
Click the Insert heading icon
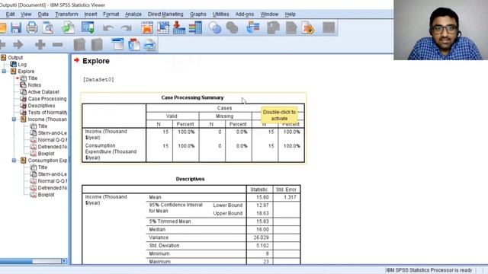tap(118, 45)
